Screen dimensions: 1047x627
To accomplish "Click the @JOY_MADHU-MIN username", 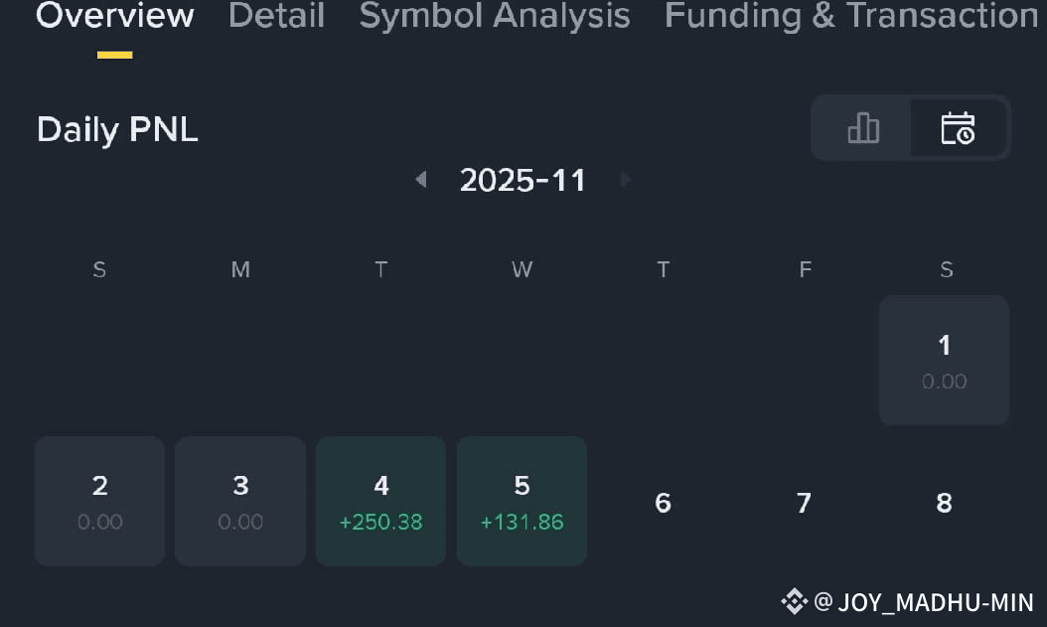I will (924, 602).
